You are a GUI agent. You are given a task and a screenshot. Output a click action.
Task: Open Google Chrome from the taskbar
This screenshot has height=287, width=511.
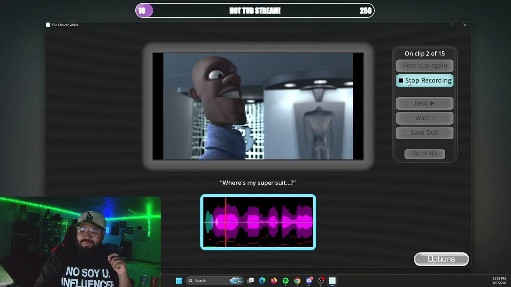(297, 281)
